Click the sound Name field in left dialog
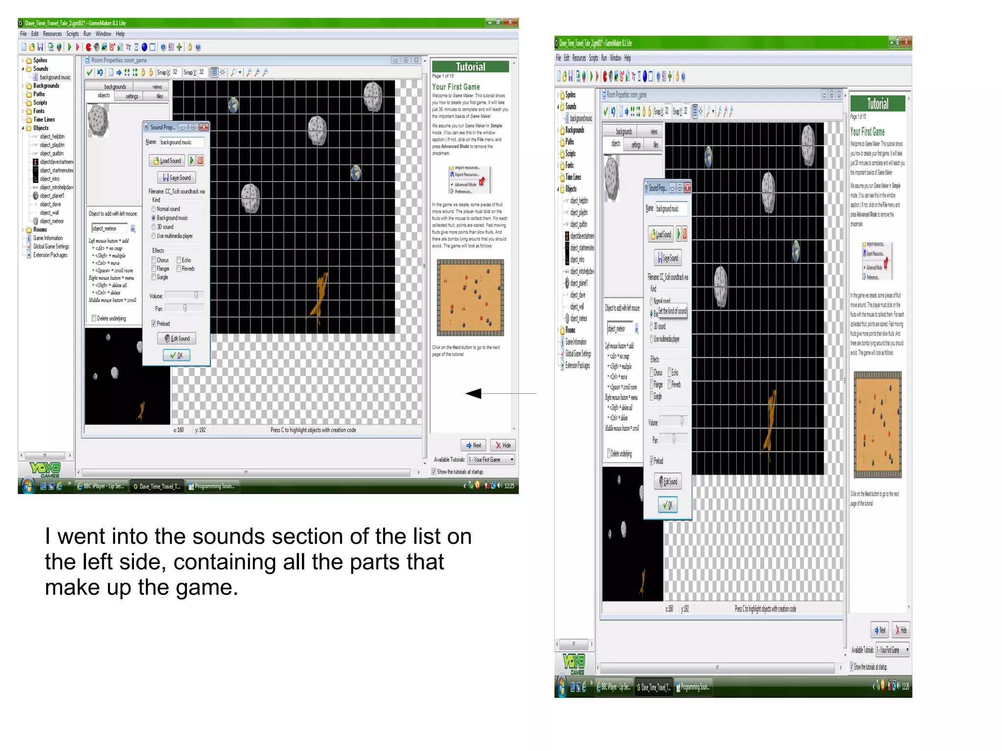 click(181, 142)
